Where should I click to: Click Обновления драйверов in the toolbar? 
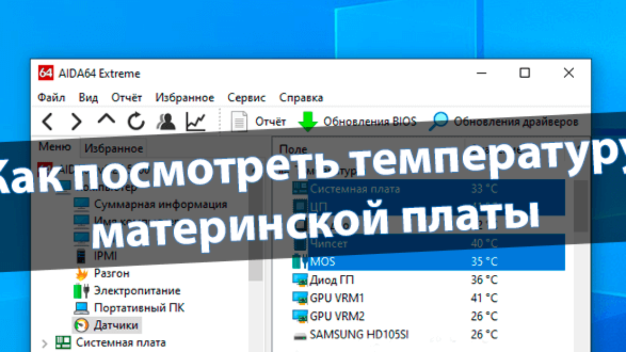[x=504, y=122]
